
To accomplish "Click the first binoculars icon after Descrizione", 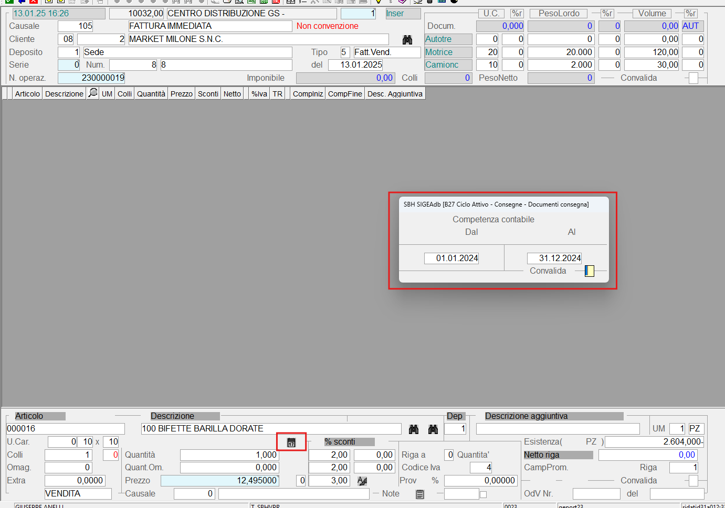I will click(x=414, y=429).
